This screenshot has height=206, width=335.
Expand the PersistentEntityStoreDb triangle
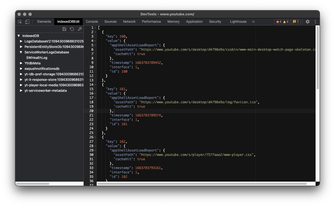click(x=21, y=47)
